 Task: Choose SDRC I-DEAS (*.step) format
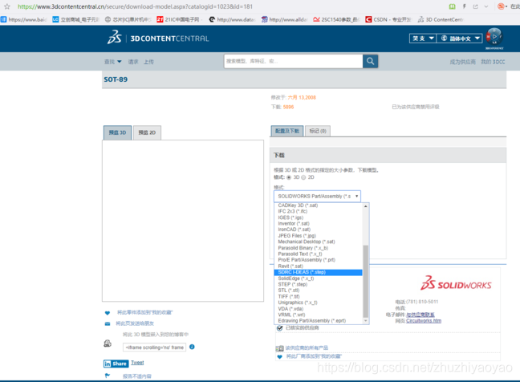(318, 272)
